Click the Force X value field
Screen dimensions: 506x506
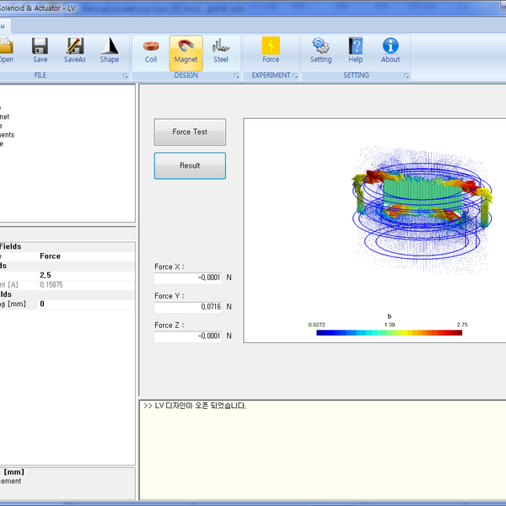point(188,277)
